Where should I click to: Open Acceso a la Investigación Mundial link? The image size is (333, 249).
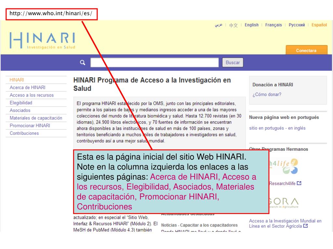click(x=285, y=223)
